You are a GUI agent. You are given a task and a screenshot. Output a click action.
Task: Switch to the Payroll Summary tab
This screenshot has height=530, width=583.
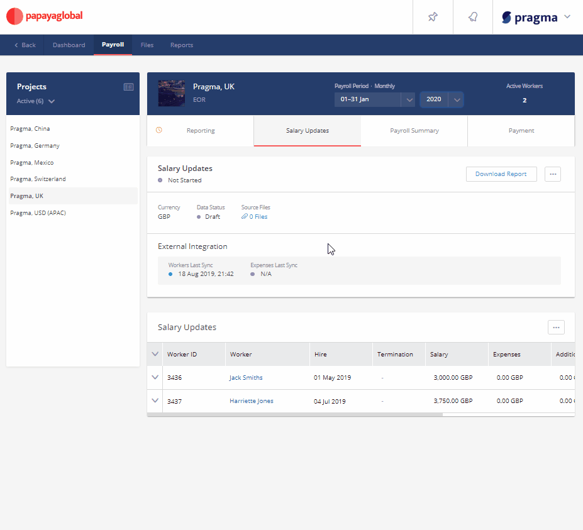[x=414, y=131]
